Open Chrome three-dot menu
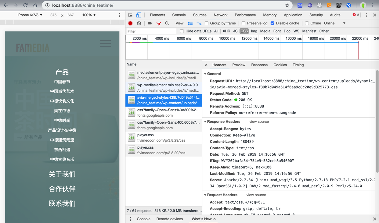The image size is (379, 223). 373,5
